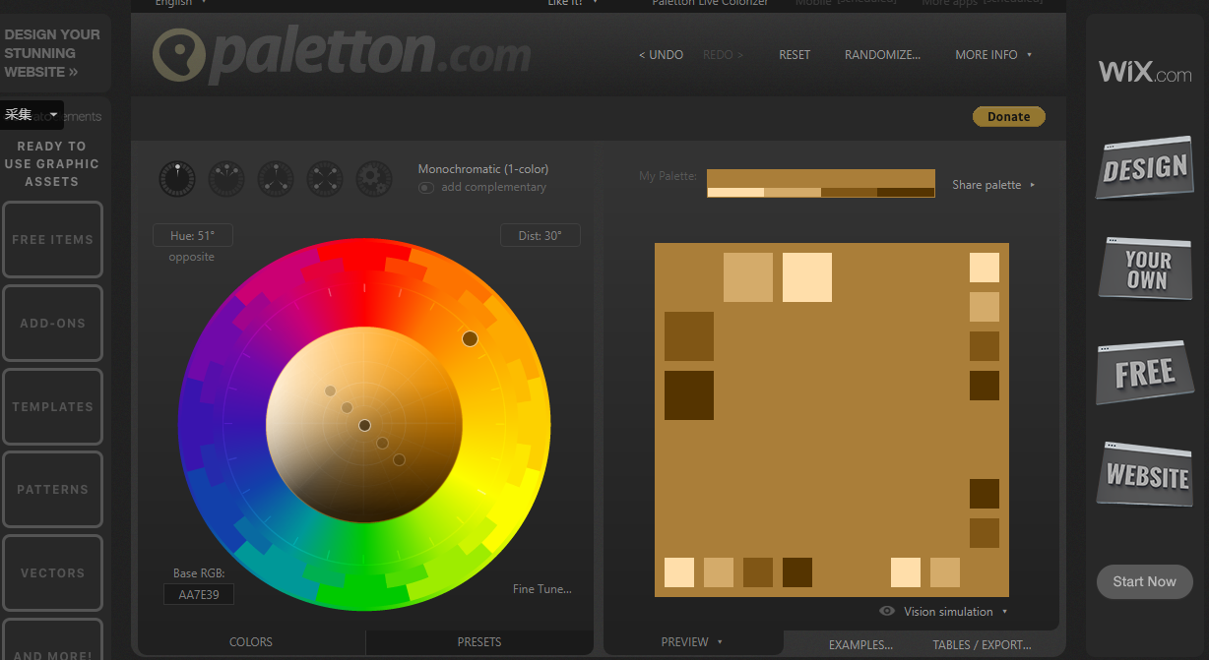Open the PREVIEW dropdown menu
1209x660 pixels.
pos(692,642)
